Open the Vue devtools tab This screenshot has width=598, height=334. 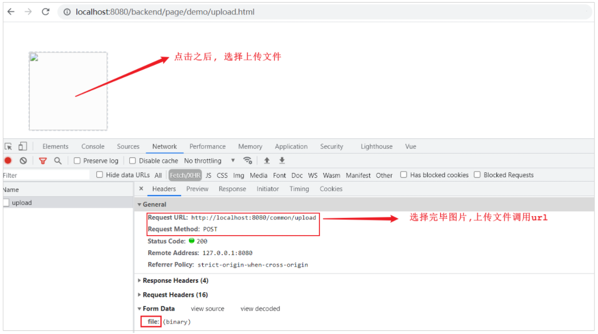click(x=411, y=146)
